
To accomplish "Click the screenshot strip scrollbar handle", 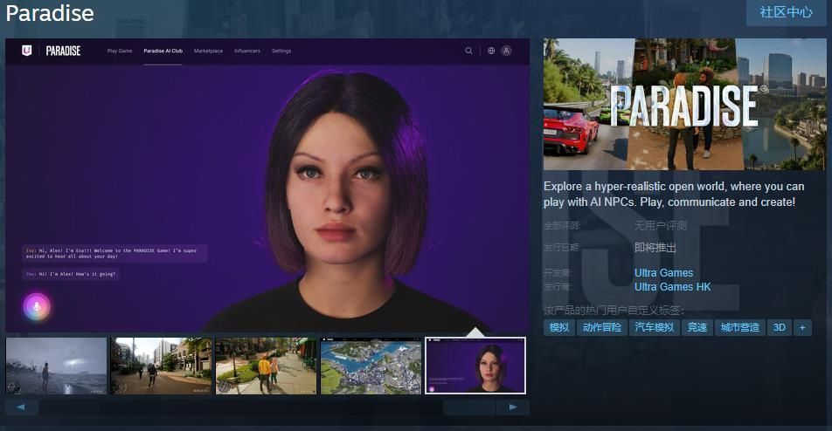I will click(469, 407).
